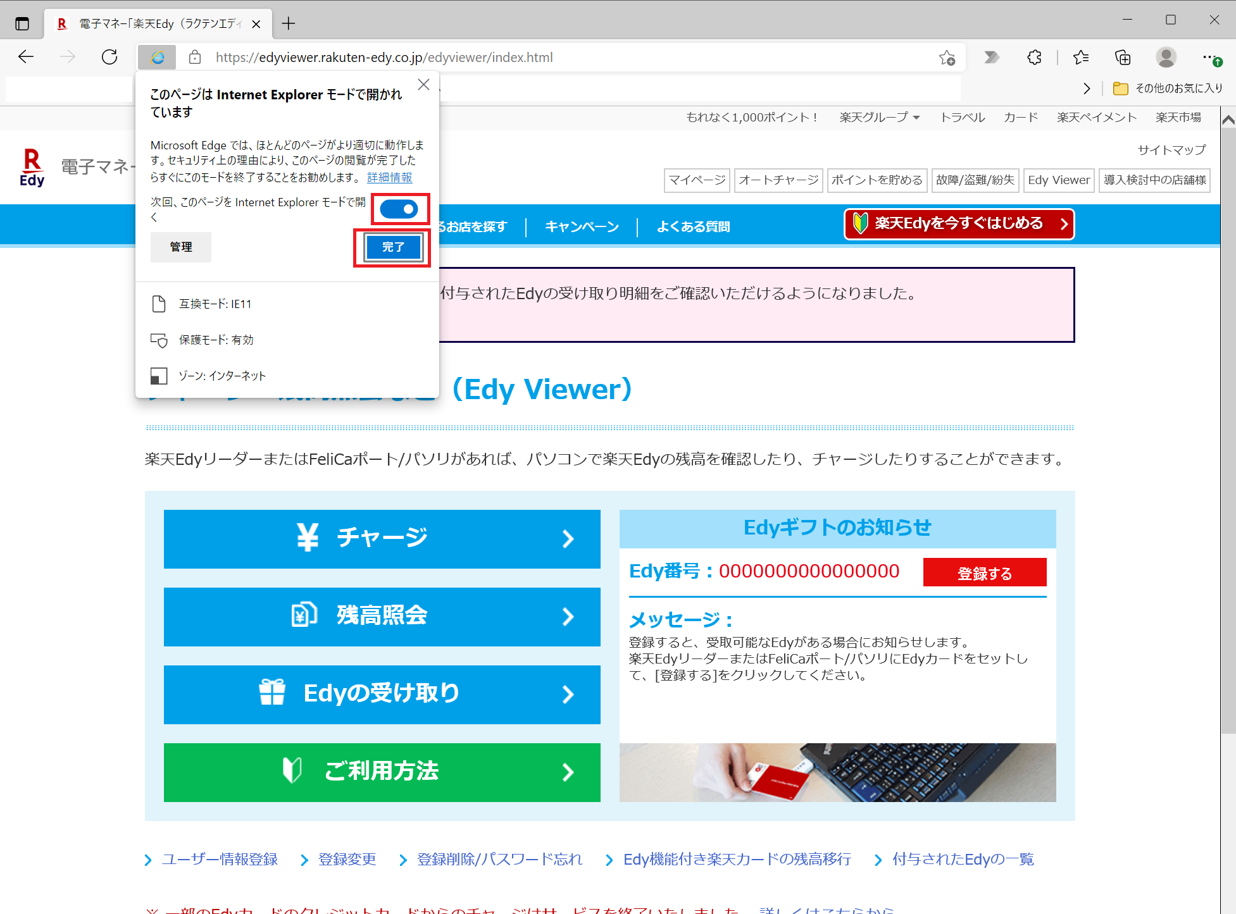Open the チャージ panel button
Screen dimensions: 1236x914
(x=382, y=539)
